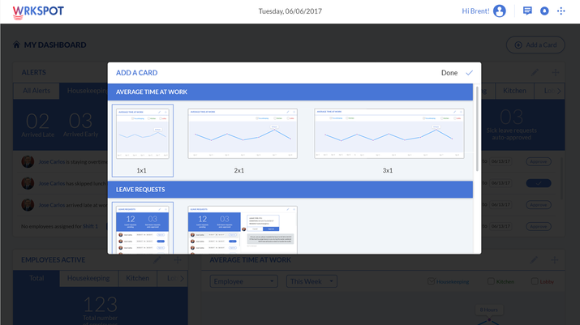Click the Add a Card button
The width and height of the screenshot is (580, 325).
click(x=535, y=45)
